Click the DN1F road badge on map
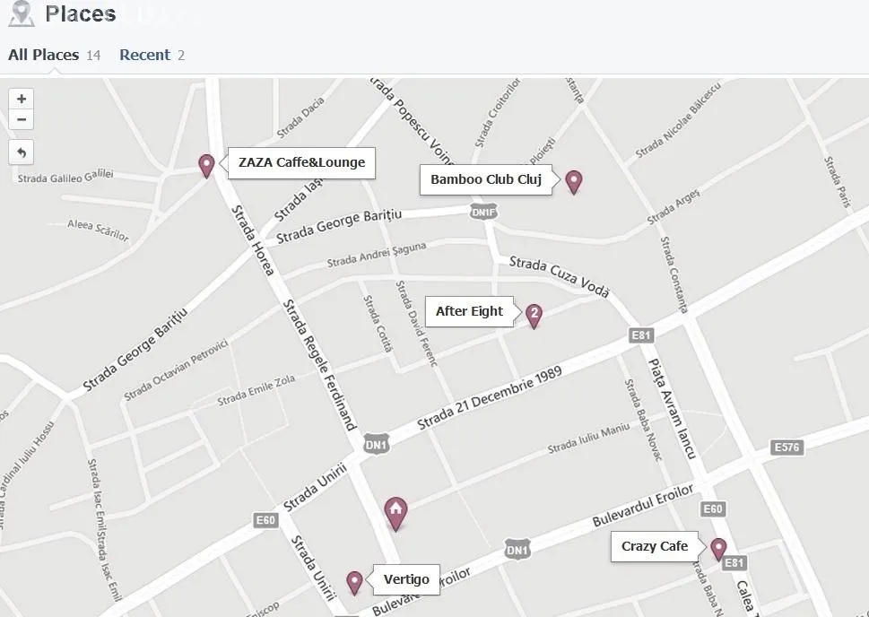 [483, 212]
